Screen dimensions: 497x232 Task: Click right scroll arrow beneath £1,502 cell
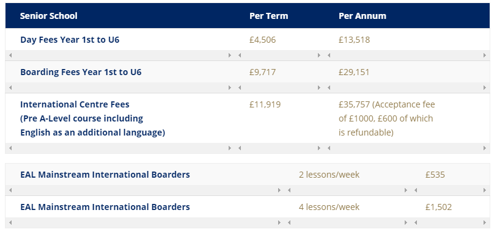(x=485, y=222)
